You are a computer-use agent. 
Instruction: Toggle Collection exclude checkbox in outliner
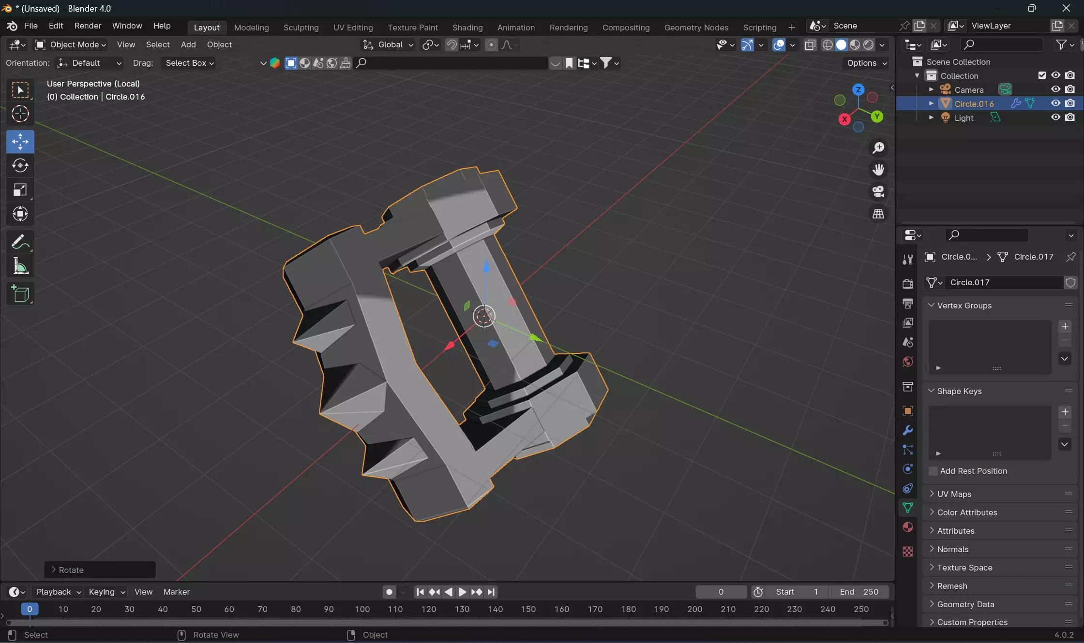(1042, 75)
